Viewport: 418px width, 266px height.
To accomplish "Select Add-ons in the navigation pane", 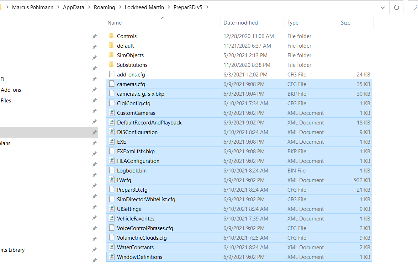I will tap(11, 90).
